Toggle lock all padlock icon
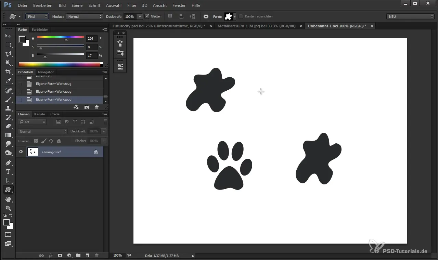 (x=59, y=141)
